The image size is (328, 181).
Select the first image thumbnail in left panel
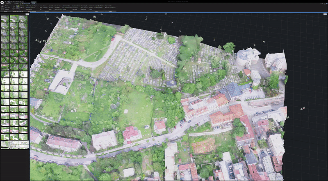tap(5, 18)
